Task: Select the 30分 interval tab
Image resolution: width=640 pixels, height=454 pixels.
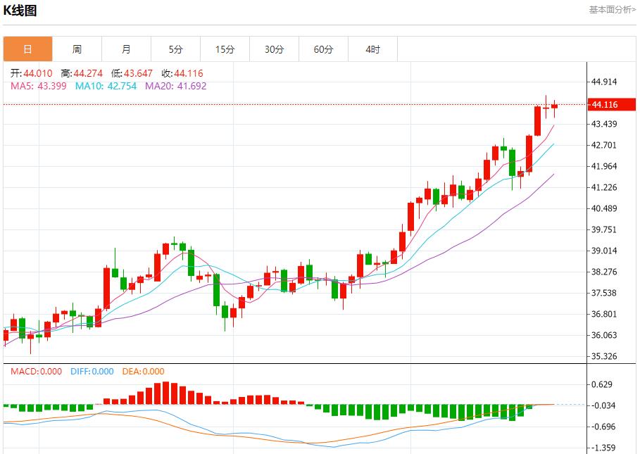Action: point(274,49)
